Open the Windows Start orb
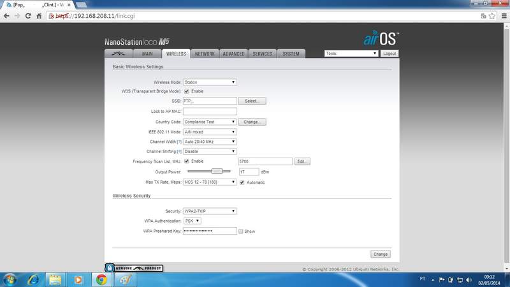Image resolution: width=510 pixels, height=287 pixels. 10,279
